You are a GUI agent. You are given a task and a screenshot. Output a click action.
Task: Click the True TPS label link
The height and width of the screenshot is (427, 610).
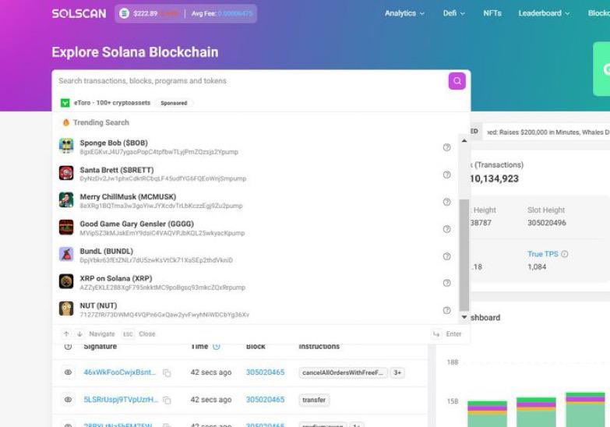point(543,254)
